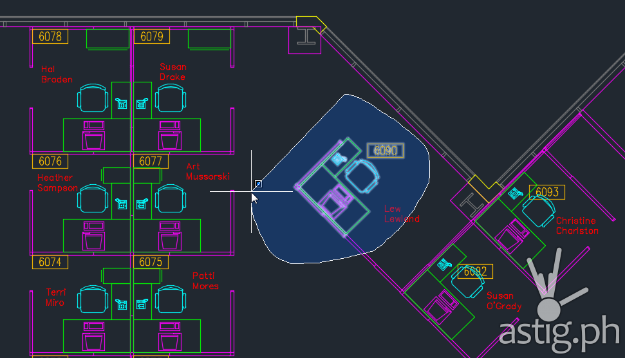Select the green overhead cabinet in 6079
Screen dimensions: 625x358
(x=209, y=39)
